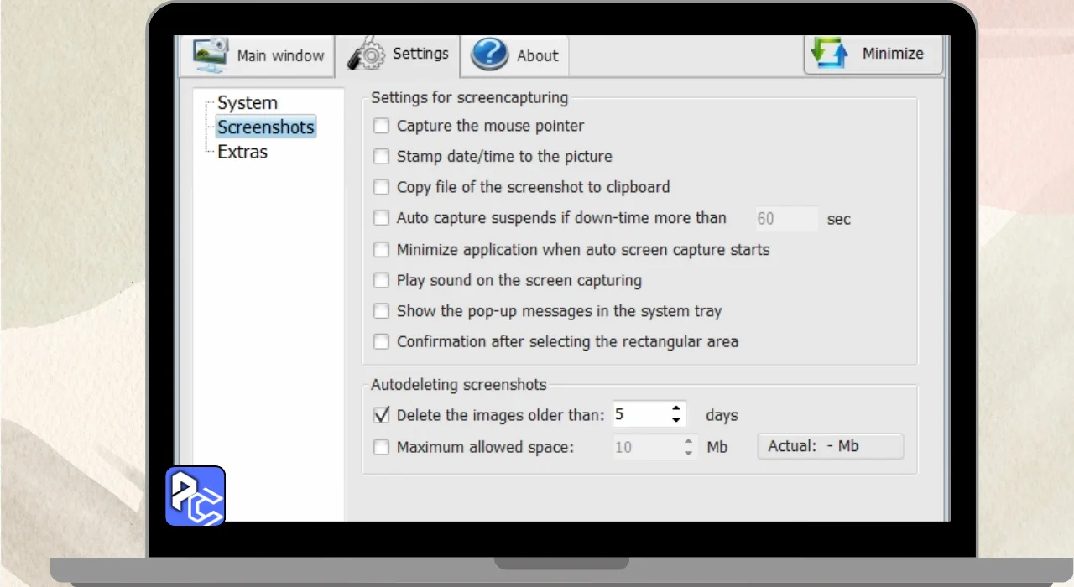
Task: Enable Minimize application when auto capture starts
Action: click(382, 250)
